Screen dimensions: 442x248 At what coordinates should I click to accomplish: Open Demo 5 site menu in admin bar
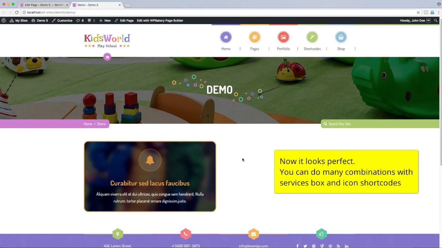pos(40,20)
